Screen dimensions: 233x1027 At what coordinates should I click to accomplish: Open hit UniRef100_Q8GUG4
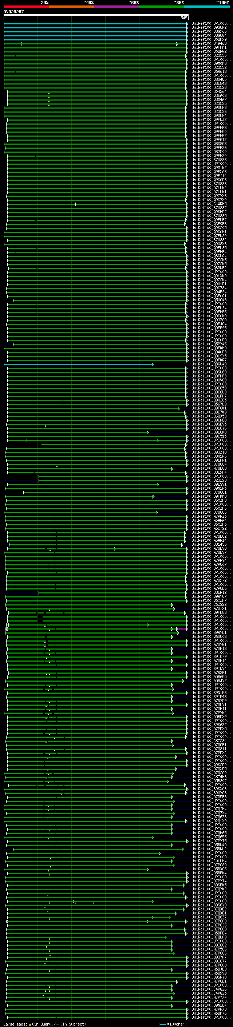tap(209, 35)
